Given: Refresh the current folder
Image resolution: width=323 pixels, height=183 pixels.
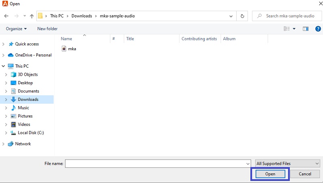Looking at the screenshot, I should (x=243, y=16).
